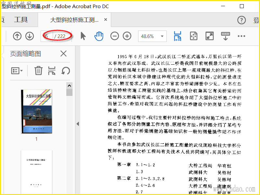Activate the hand pan tool
This screenshot has width=260, height=195.
pyautogui.click(x=99, y=36)
